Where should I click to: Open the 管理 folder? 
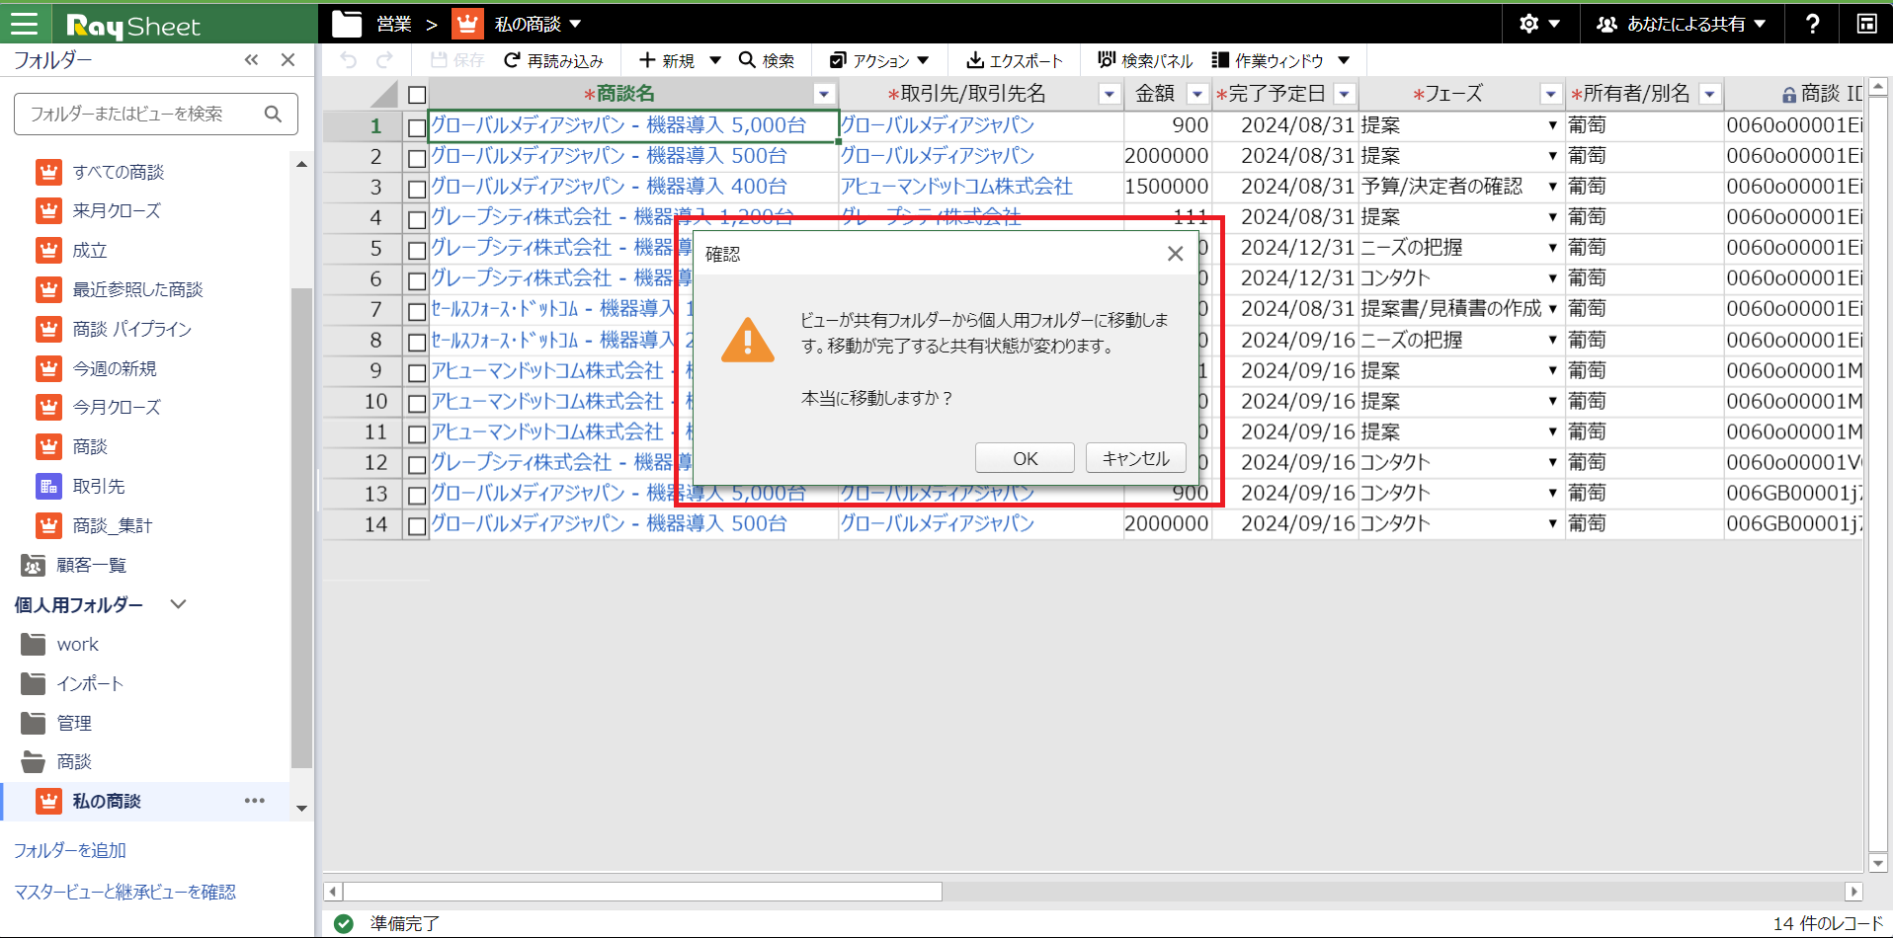73,723
